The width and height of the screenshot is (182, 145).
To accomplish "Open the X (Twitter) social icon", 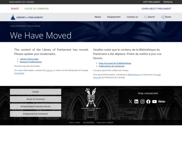I will coord(130,101).
